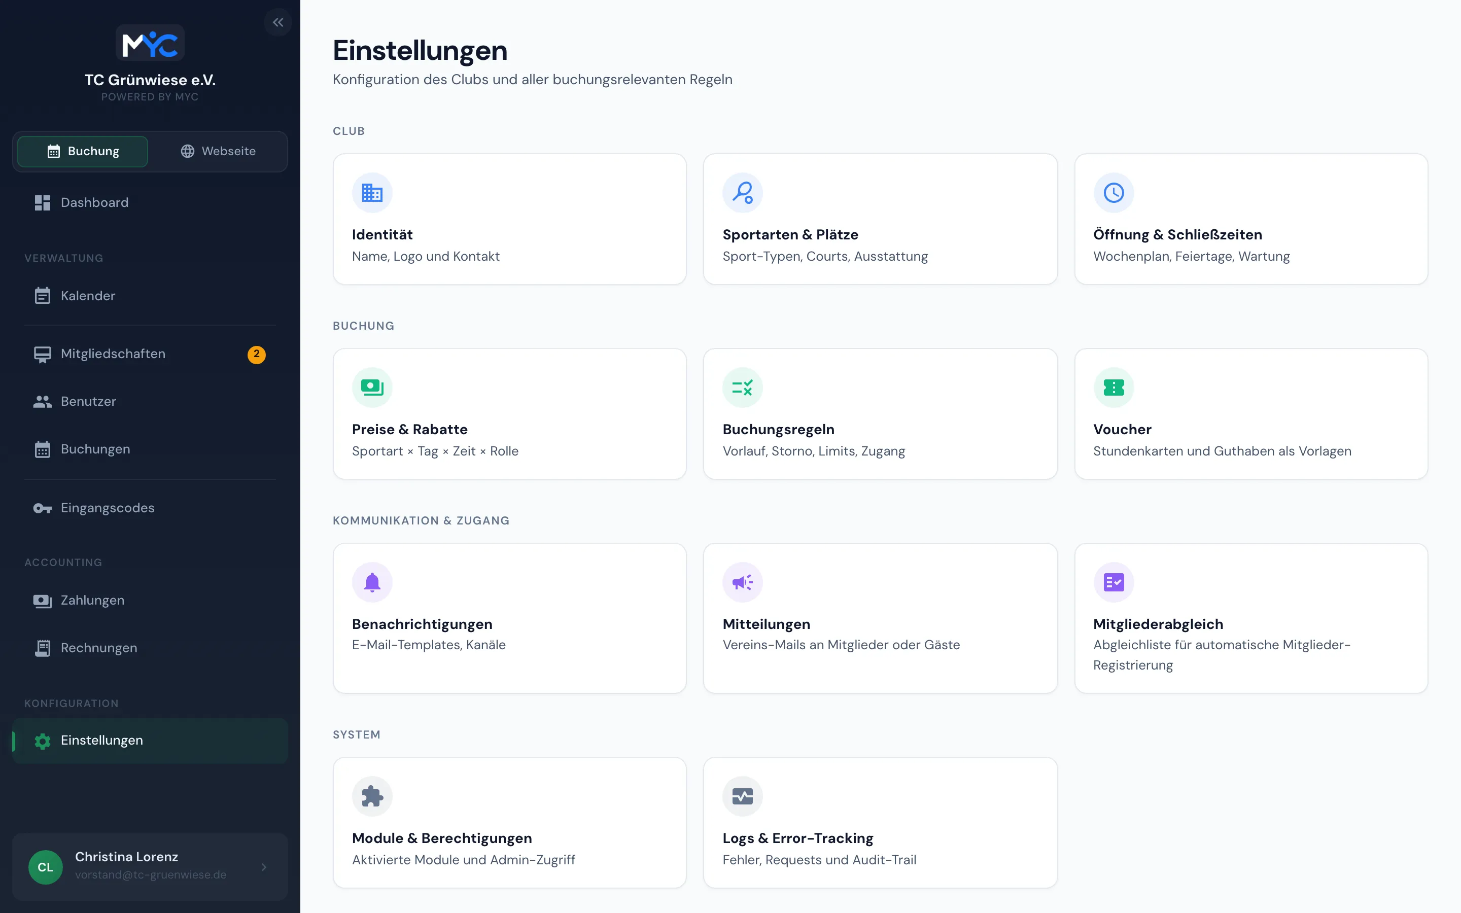Open the Dashboard menu item
The image size is (1461, 913).
[x=150, y=203]
